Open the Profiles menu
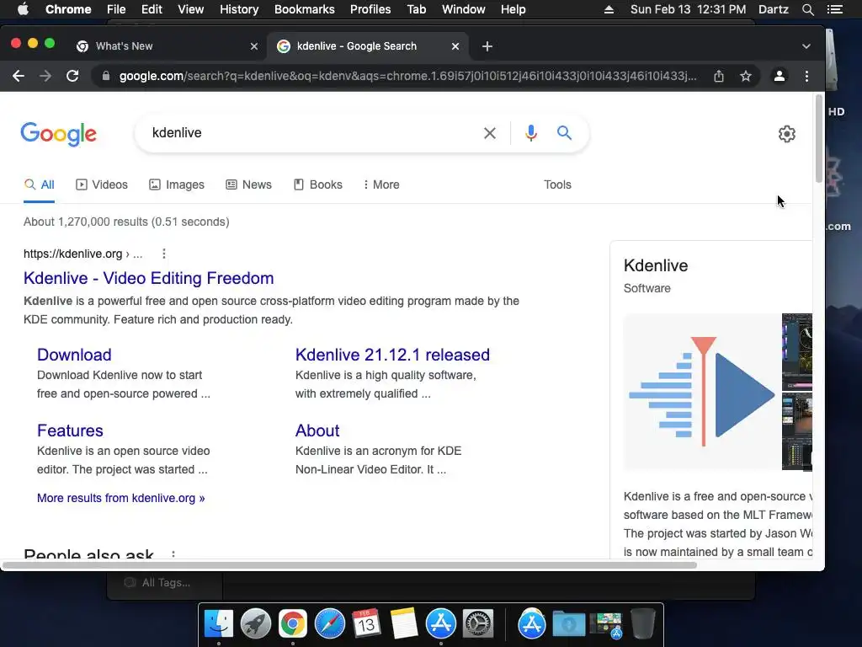This screenshot has height=647, width=862. tap(370, 9)
